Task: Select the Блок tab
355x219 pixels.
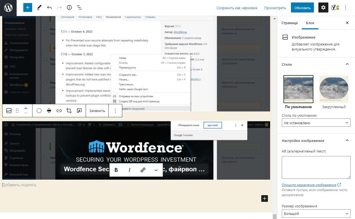Action: point(310,23)
